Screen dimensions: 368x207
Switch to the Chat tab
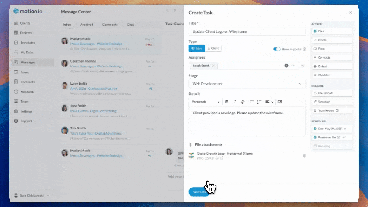[x=130, y=25]
